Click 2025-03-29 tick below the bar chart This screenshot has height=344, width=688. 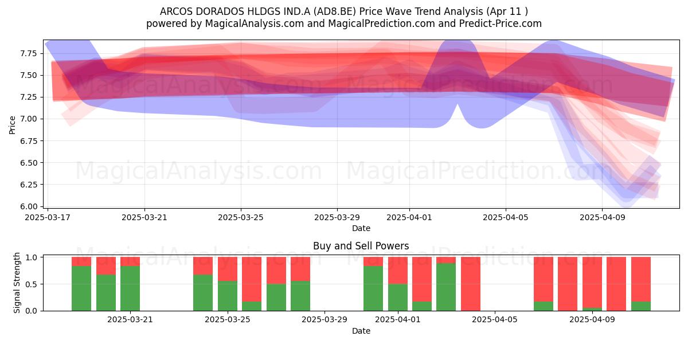pos(325,320)
